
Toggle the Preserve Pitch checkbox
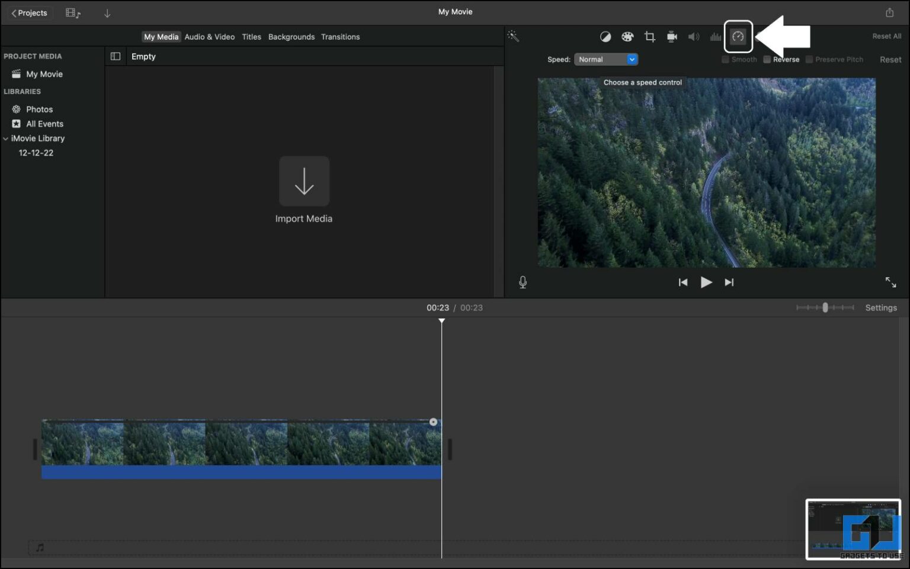pos(809,59)
